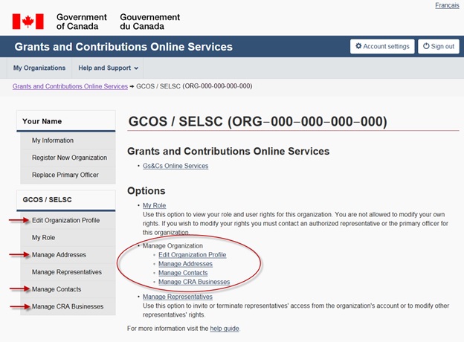The image size is (464, 342).
Task: Click the Gs&Cs Online Services link
Action: [175, 166]
